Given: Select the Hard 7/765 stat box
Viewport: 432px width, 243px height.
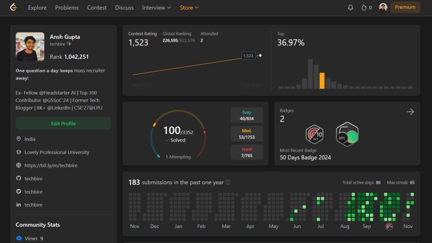Looking at the screenshot, I should click(247, 152).
